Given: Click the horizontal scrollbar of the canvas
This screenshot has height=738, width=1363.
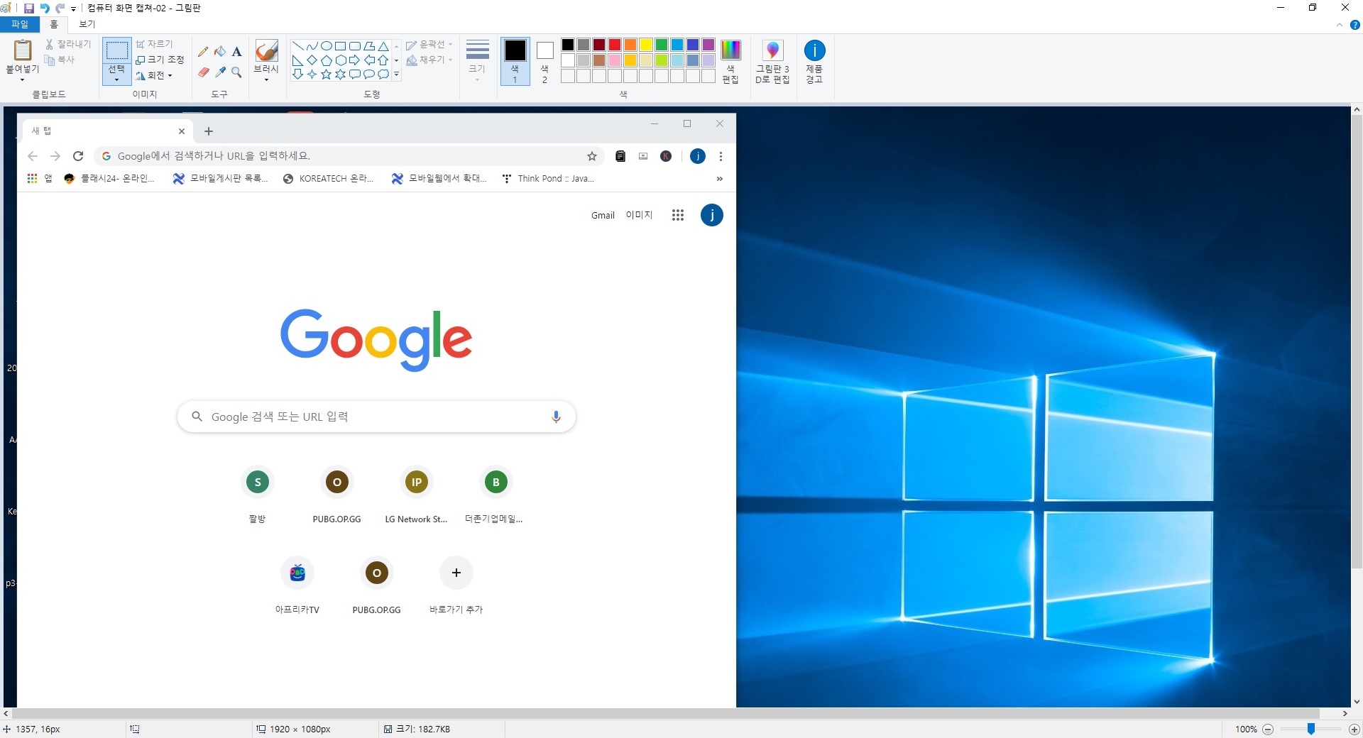Looking at the screenshot, I should (666, 713).
